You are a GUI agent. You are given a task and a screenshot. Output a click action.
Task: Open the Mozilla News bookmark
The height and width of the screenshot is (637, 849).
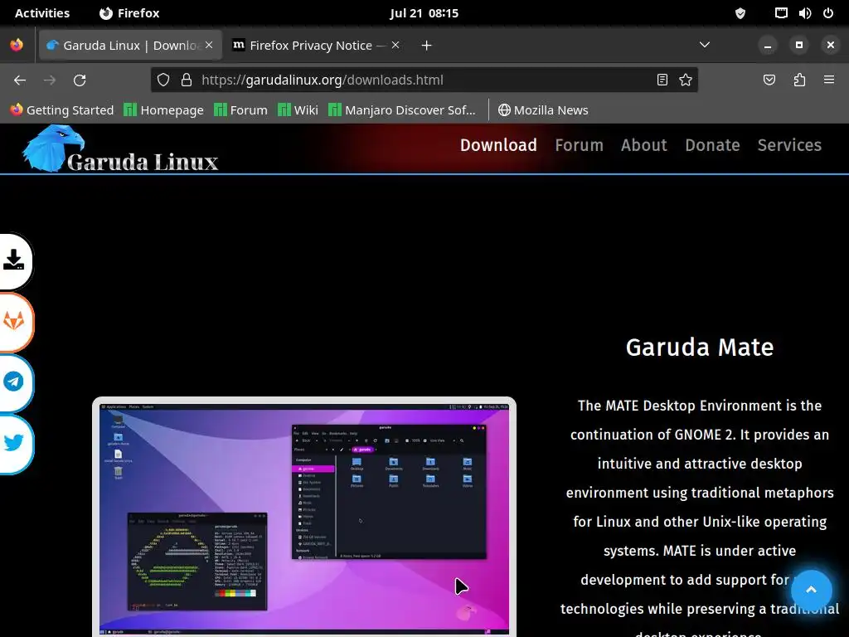click(543, 110)
